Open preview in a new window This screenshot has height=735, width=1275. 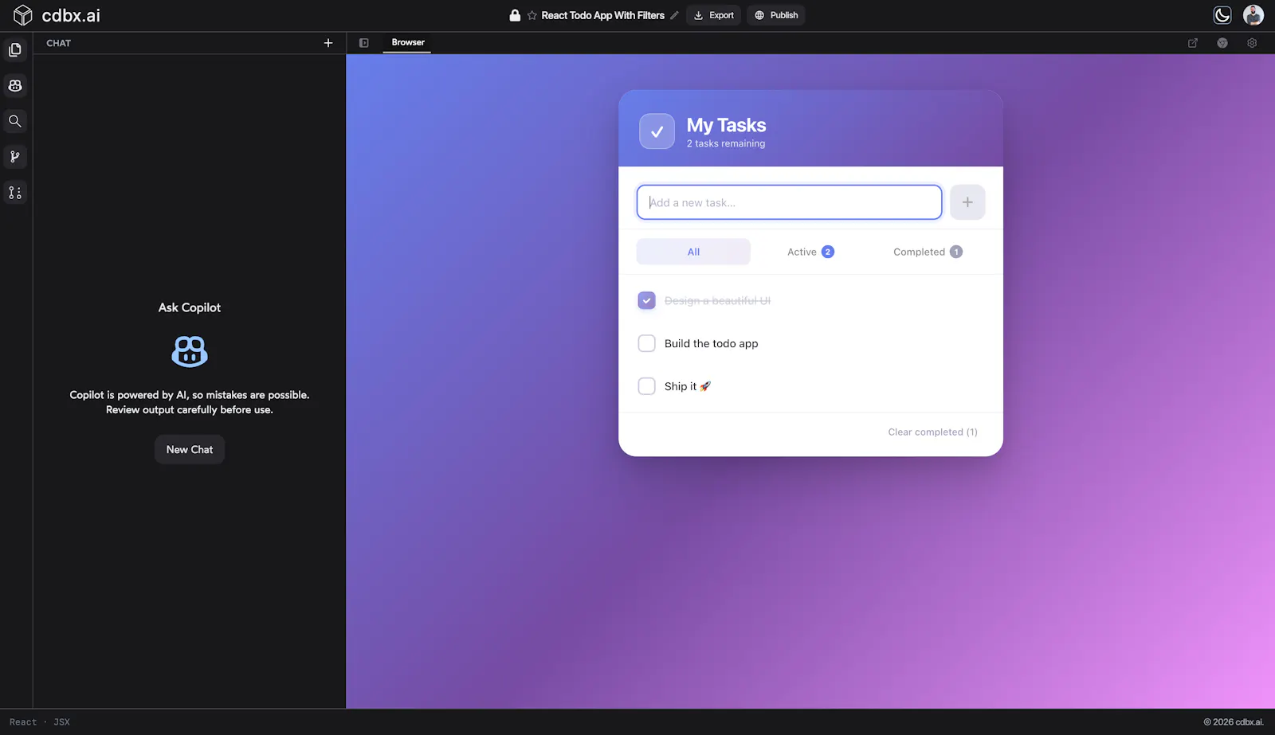(x=1193, y=43)
